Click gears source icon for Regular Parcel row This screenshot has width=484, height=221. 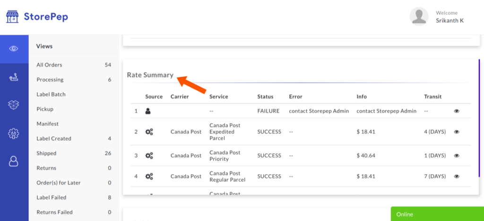(x=149, y=176)
